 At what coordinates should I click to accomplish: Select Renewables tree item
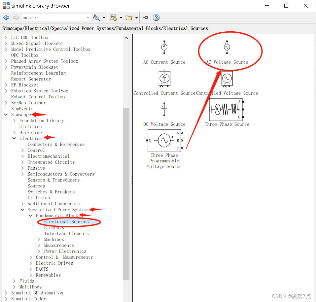48,275
